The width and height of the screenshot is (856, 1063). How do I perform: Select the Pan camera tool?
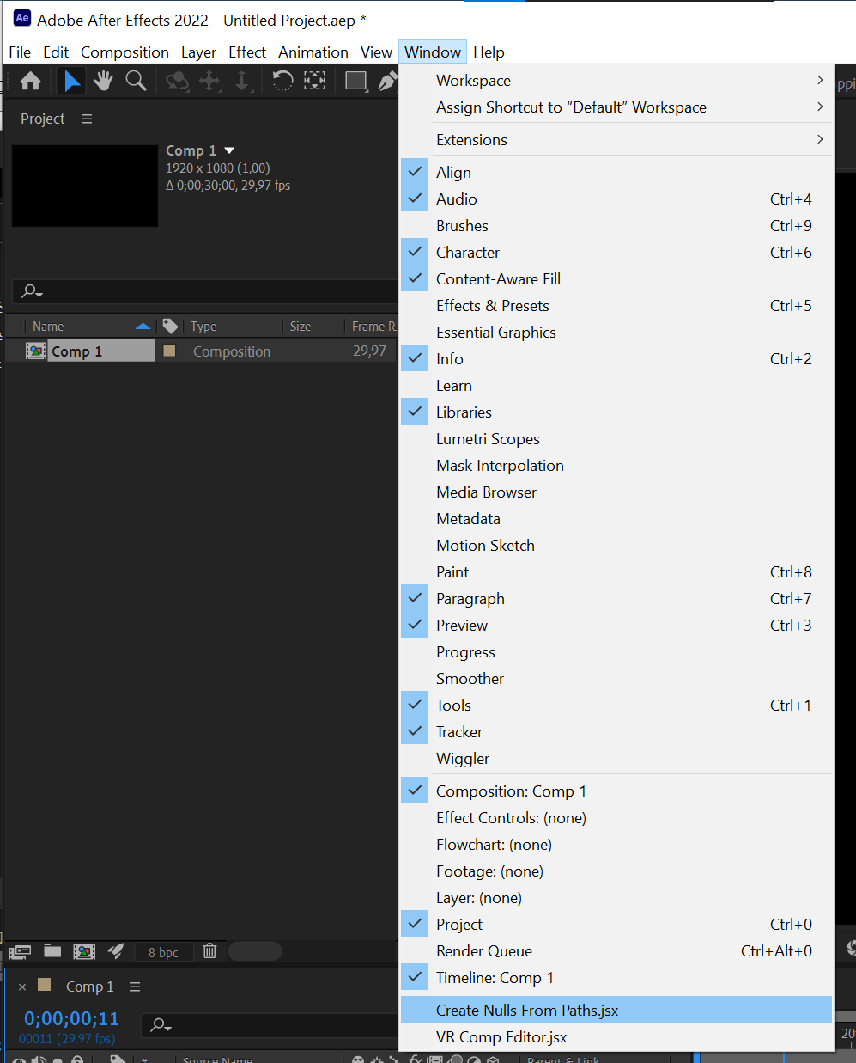click(x=209, y=81)
